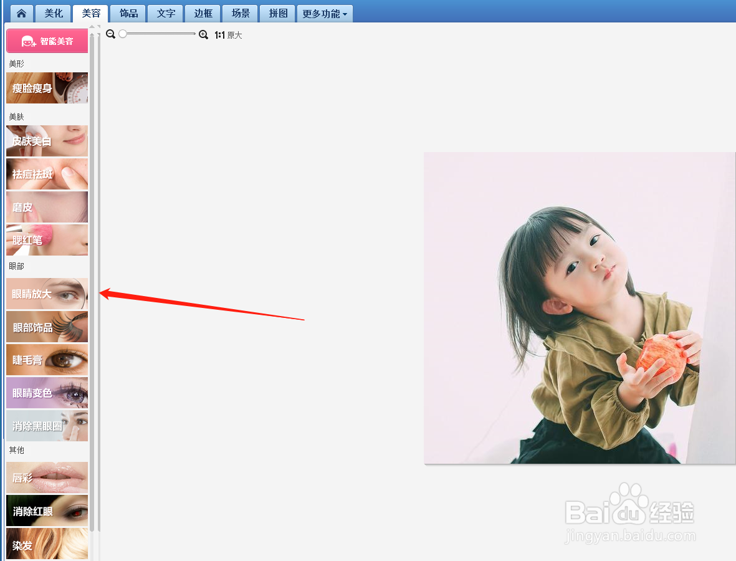Click the 眼部 section label
Screen dimensions: 736x561
click(16, 266)
